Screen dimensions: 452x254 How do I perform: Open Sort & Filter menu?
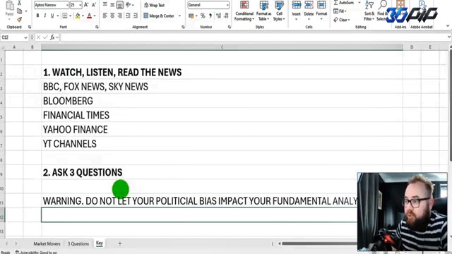click(x=369, y=11)
